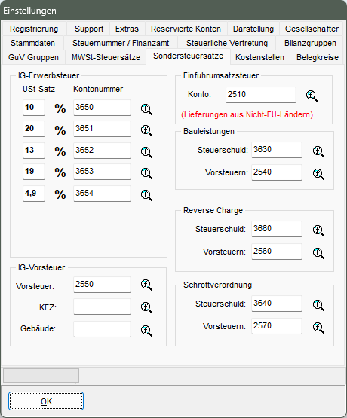Switch to the Stammdaten tab
Image resolution: width=347 pixels, height=418 pixels.
[x=33, y=43]
